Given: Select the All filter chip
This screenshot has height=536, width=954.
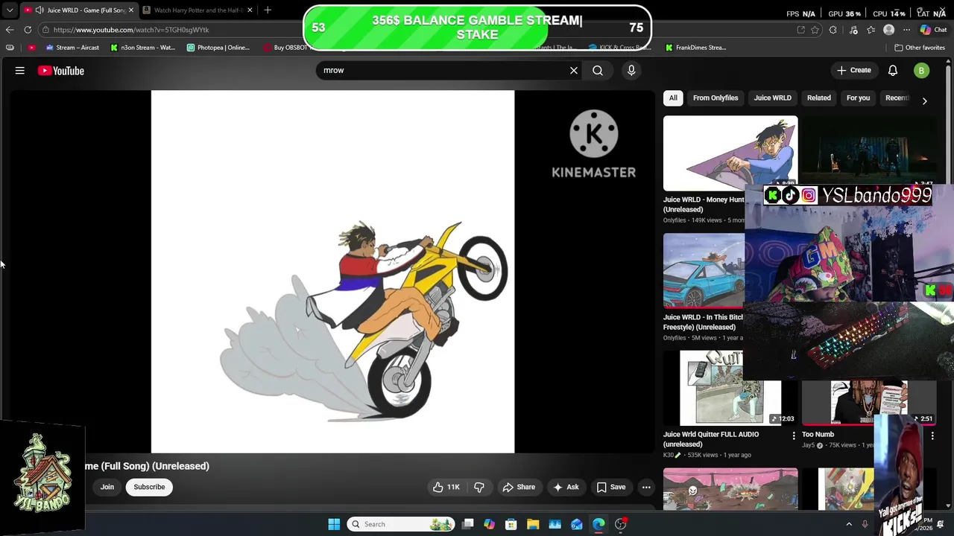Looking at the screenshot, I should tap(673, 98).
